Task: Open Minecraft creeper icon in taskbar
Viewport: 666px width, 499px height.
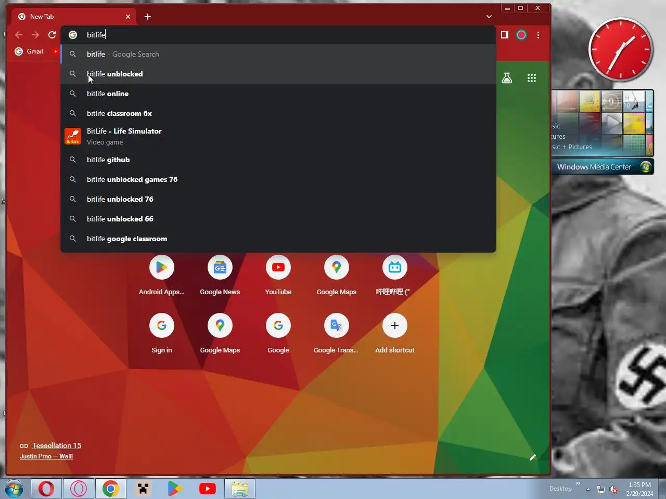Action: tap(143, 489)
